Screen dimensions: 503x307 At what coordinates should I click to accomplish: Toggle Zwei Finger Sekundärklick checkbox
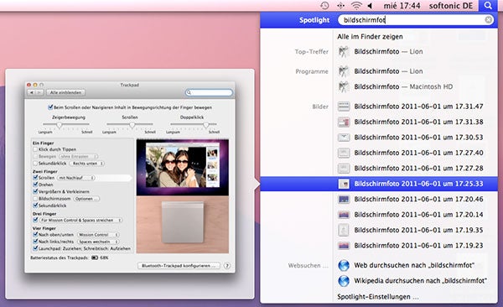coord(35,206)
